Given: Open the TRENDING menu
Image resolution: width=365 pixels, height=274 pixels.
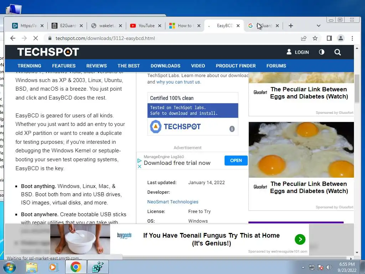Looking at the screenshot, I should pos(29,66).
